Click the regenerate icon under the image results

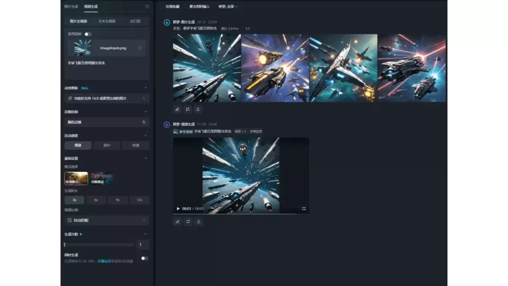pyautogui.click(x=188, y=109)
